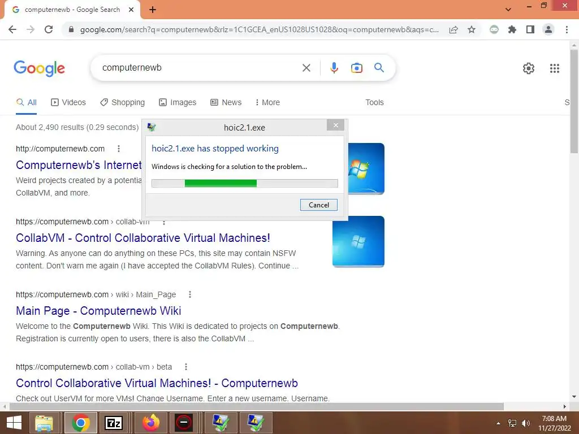Open the Main Page - Computernewb Wiki link
The height and width of the screenshot is (434, 579).
[98, 311]
